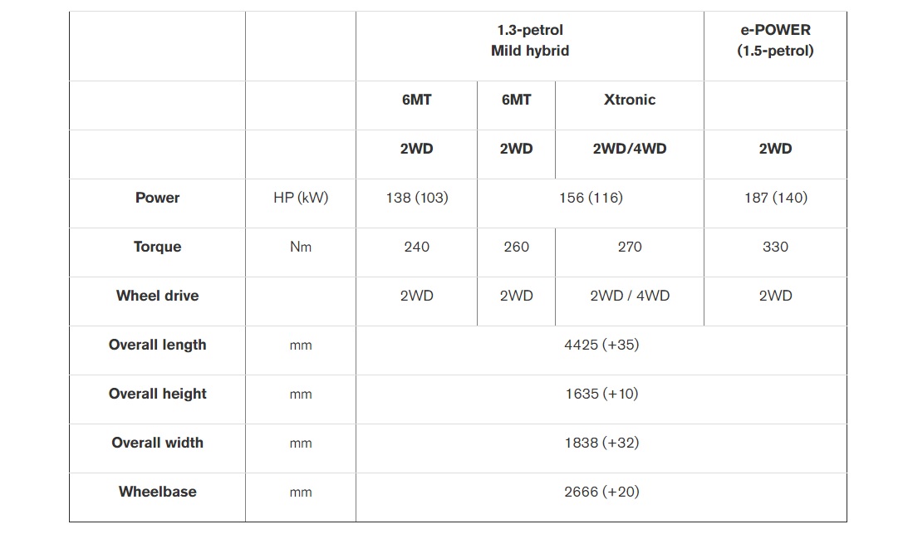
Task: Click the 2666 (+20) wheelbase value
Action: point(601,492)
